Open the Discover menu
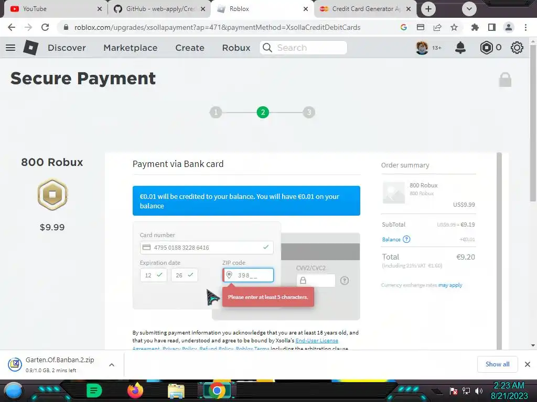The image size is (537, 402). (x=67, y=48)
